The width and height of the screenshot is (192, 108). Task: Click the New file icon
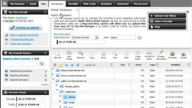58,55
